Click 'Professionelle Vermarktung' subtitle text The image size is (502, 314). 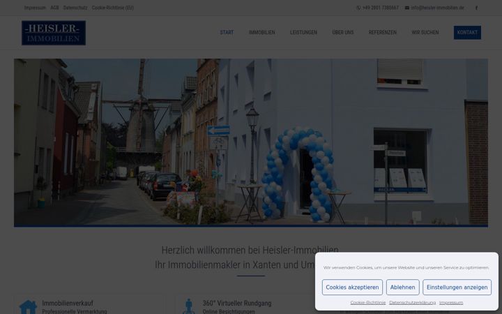(75, 311)
